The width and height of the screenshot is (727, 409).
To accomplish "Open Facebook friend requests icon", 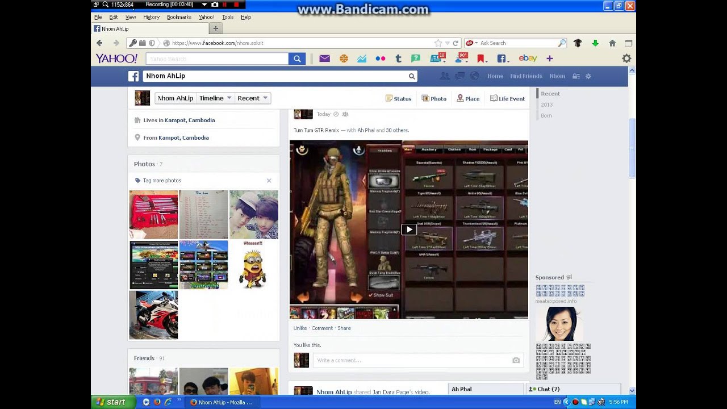I will coord(445,76).
